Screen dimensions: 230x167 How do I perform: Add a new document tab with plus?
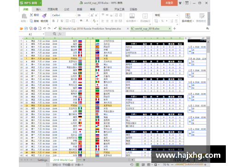point(174,29)
